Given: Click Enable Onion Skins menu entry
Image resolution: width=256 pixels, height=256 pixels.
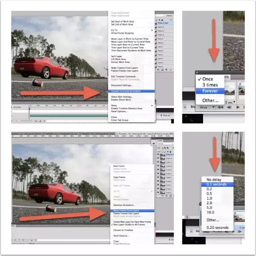Looking at the screenshot, I should tap(121, 100).
